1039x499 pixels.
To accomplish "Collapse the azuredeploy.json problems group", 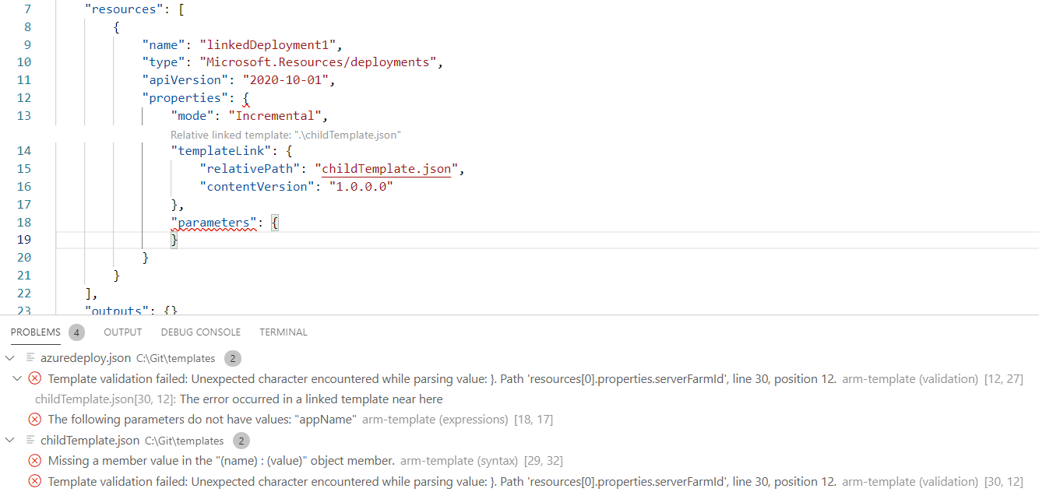I will pyautogui.click(x=9, y=358).
